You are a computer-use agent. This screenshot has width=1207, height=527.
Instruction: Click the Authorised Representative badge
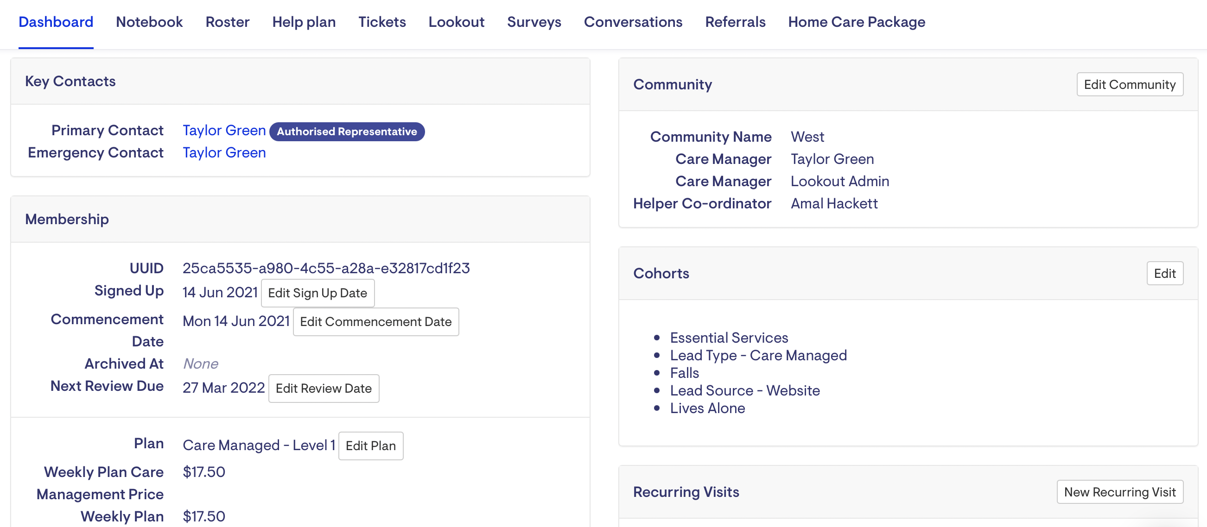(x=347, y=132)
